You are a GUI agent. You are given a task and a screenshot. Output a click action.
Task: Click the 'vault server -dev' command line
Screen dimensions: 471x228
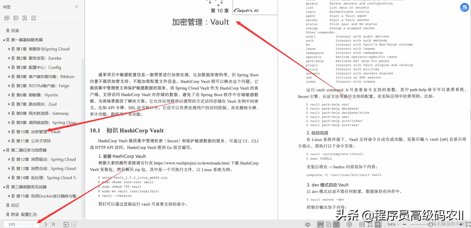click(x=325, y=200)
